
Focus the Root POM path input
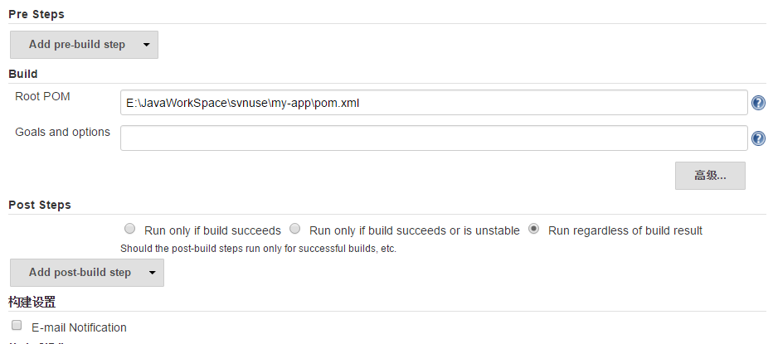434,103
